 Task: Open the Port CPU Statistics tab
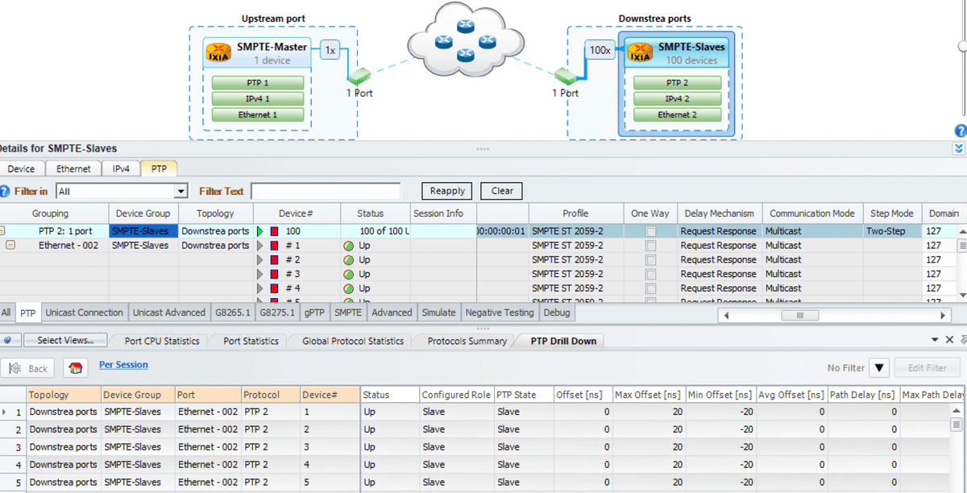tap(162, 341)
